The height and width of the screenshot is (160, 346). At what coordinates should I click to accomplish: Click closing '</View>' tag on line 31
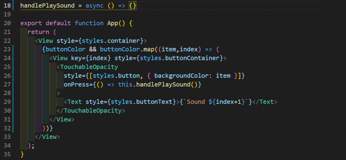pos(62,119)
